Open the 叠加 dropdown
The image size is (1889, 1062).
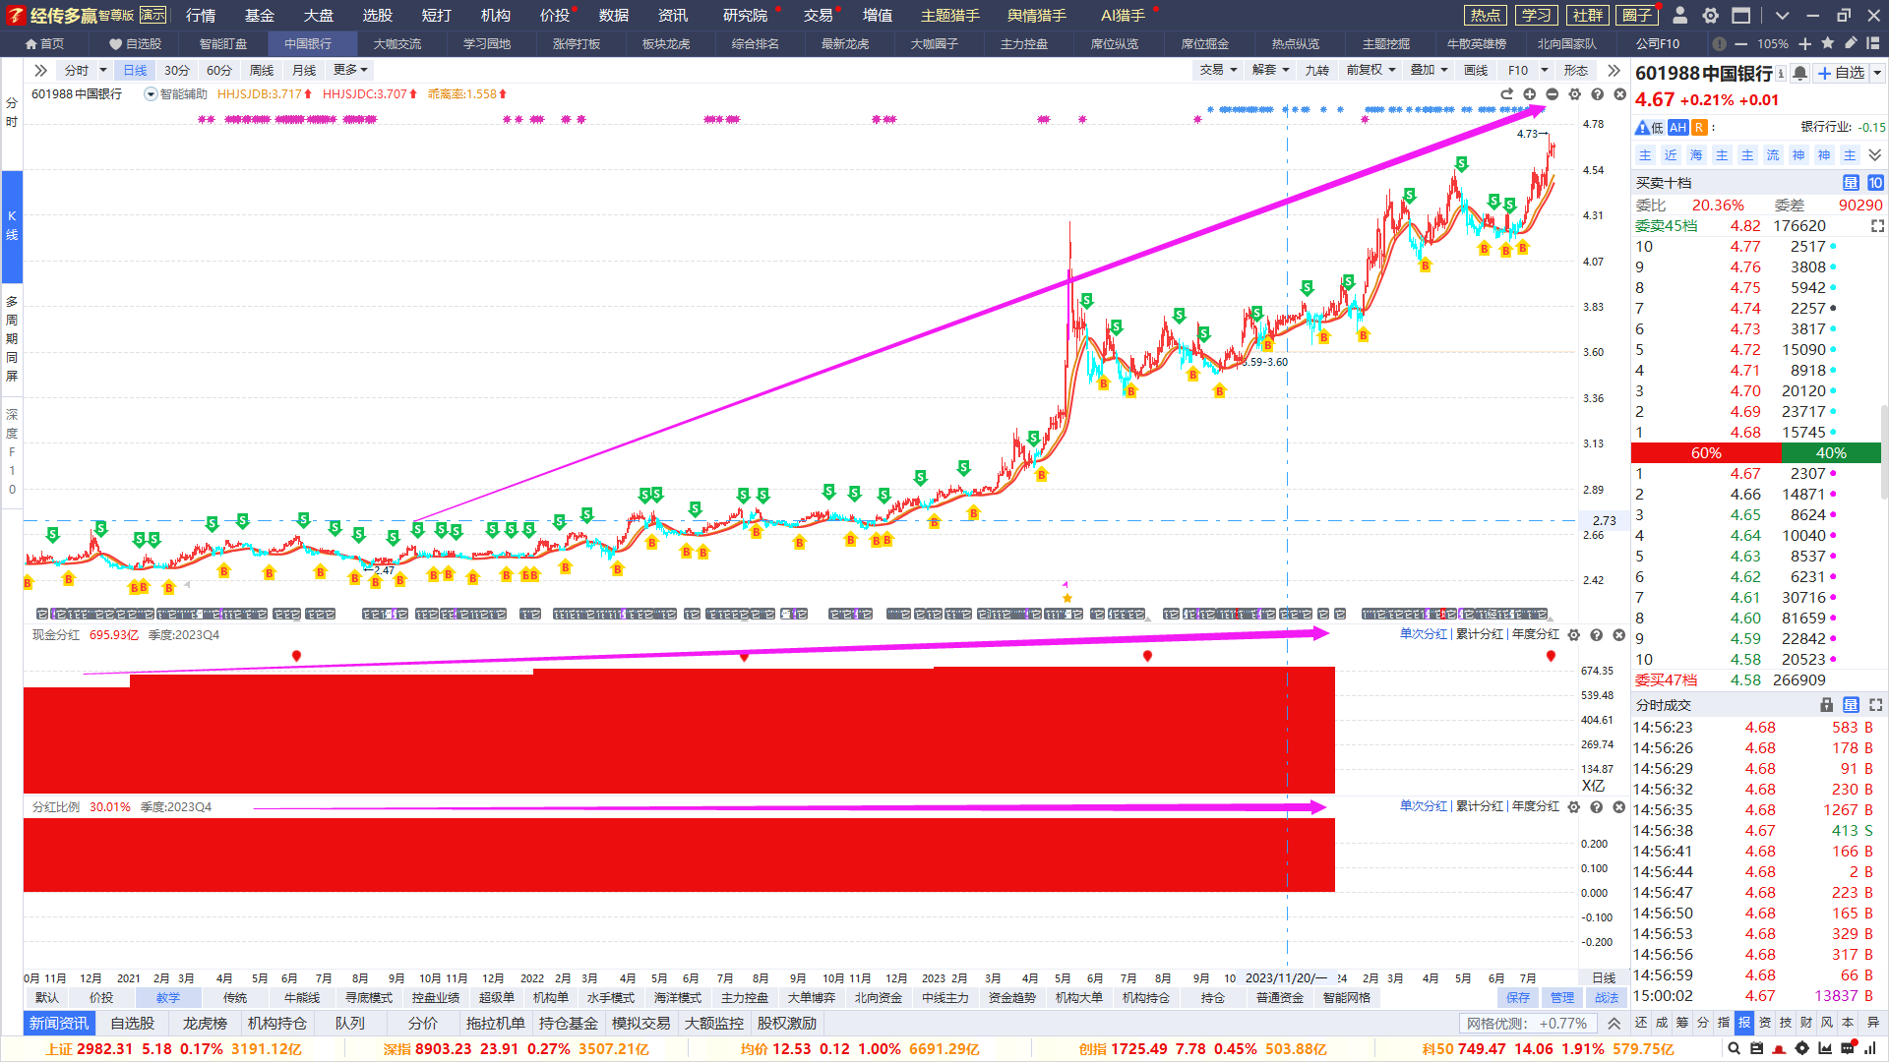pos(1430,70)
